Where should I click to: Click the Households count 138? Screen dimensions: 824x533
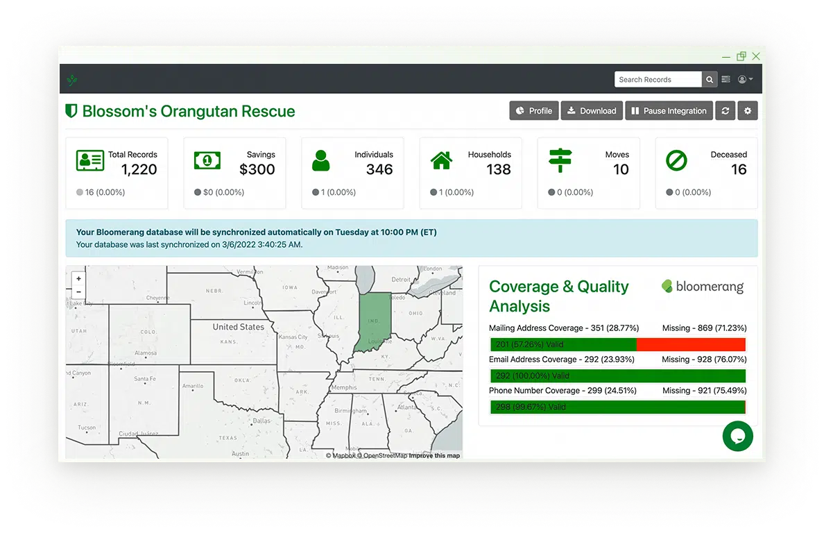click(x=498, y=169)
